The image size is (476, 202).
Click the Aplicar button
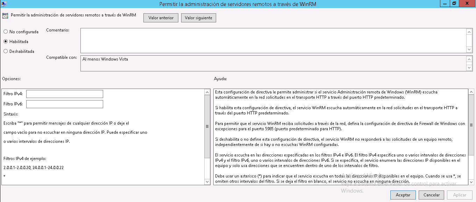(460, 195)
